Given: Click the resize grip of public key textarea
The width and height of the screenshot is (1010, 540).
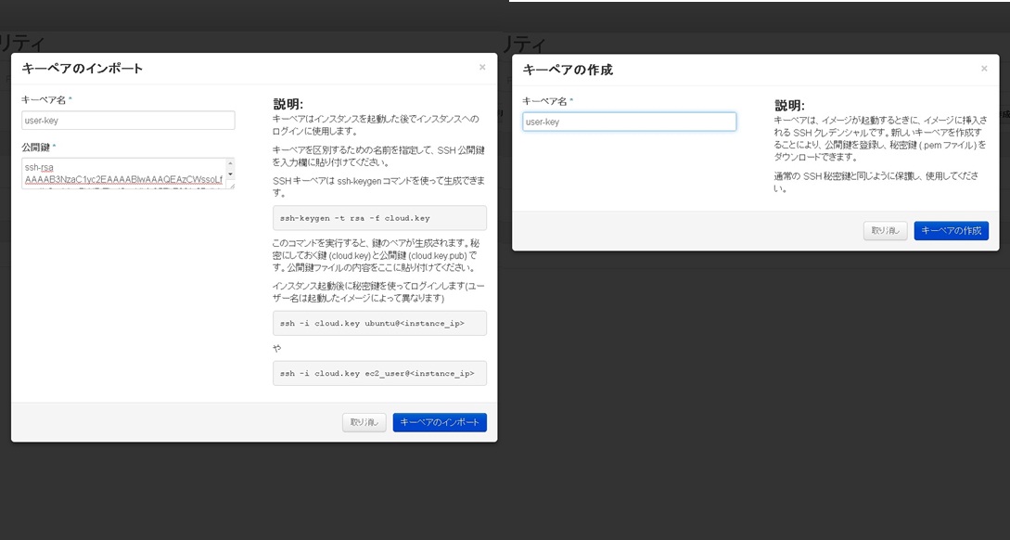Looking at the screenshot, I should [x=231, y=186].
